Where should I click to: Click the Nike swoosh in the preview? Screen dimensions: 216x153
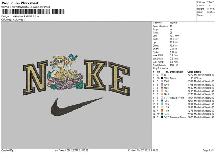pos(76,106)
